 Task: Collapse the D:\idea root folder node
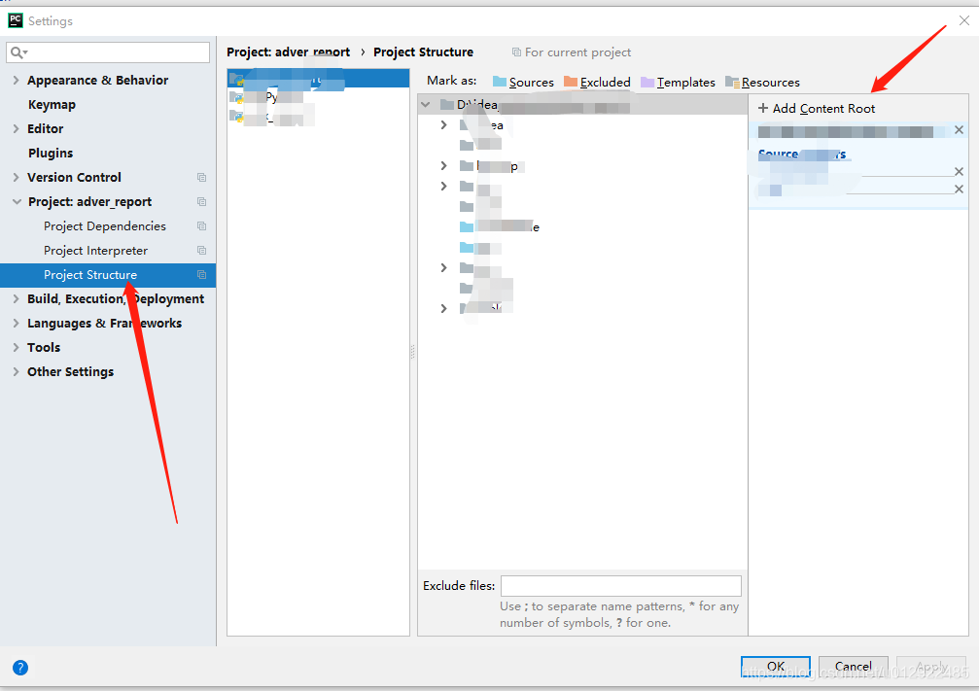click(x=426, y=104)
